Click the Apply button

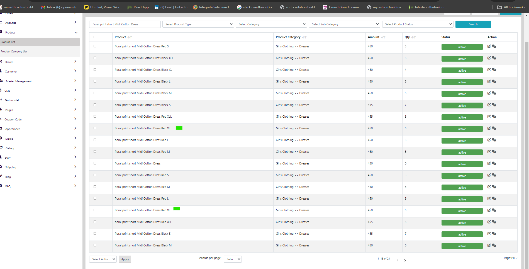pos(125,259)
